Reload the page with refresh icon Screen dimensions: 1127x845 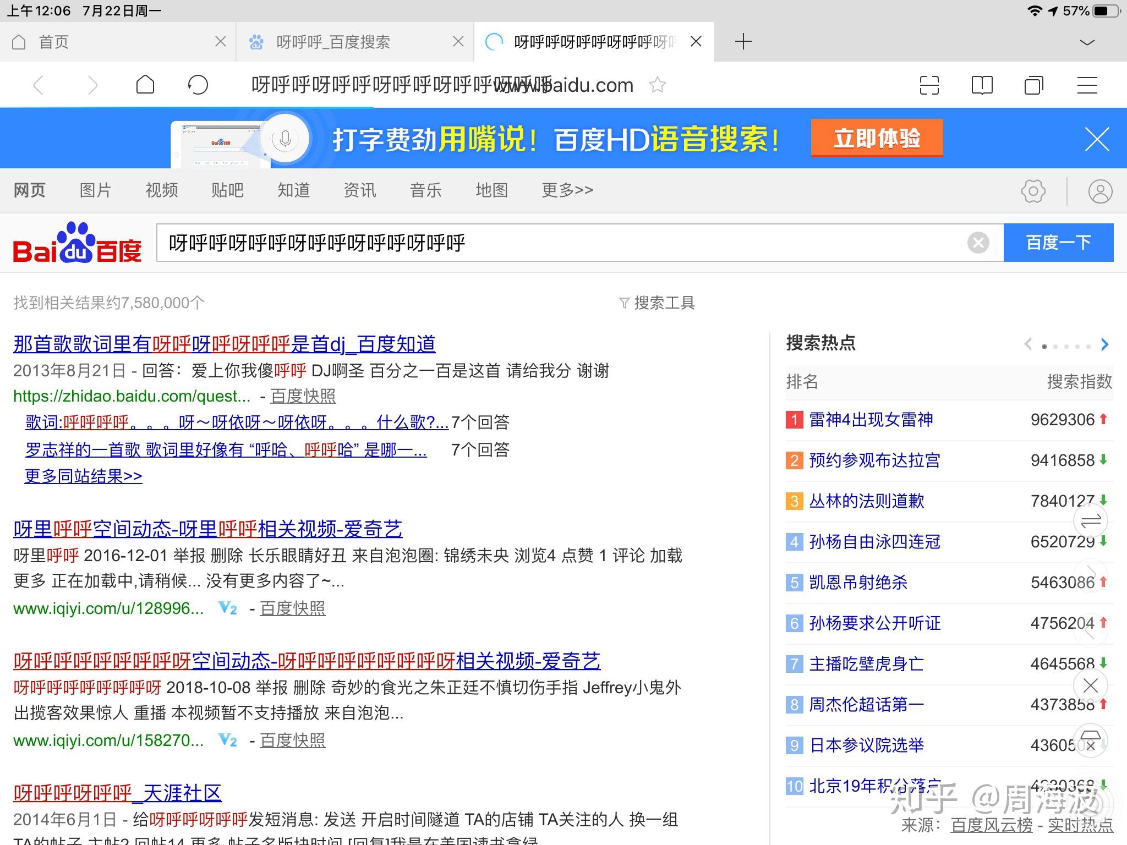198,85
